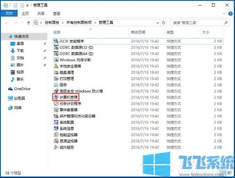Image resolution: width=235 pixels, height=178 pixels.
Task: Sort by the 名称 column header
Action: 57,32
